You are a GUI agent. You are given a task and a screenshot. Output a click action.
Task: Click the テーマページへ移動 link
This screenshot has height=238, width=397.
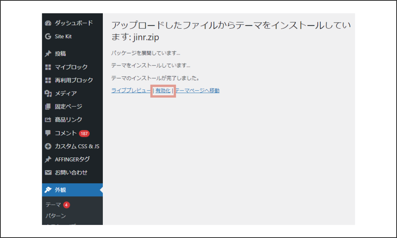tap(197, 90)
